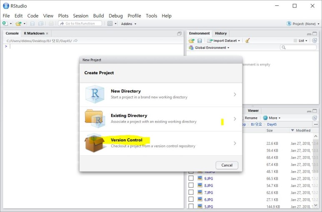This screenshot has height=212, width=322.
Task: Open the New File dropdown arrow
Action: pyautogui.click(x=11, y=24)
